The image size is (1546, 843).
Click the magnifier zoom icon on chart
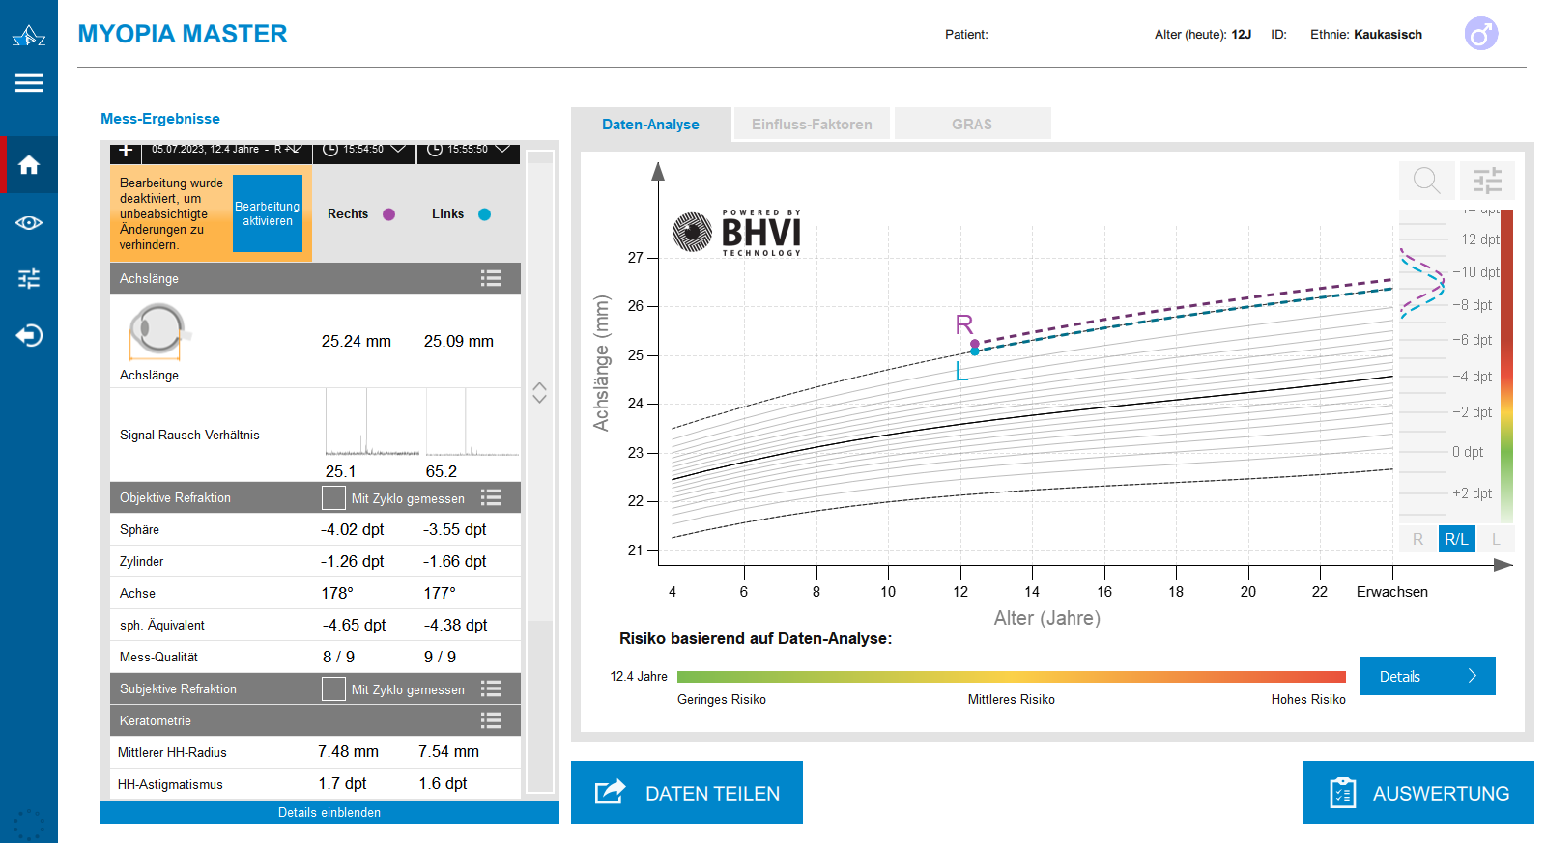click(x=1426, y=181)
